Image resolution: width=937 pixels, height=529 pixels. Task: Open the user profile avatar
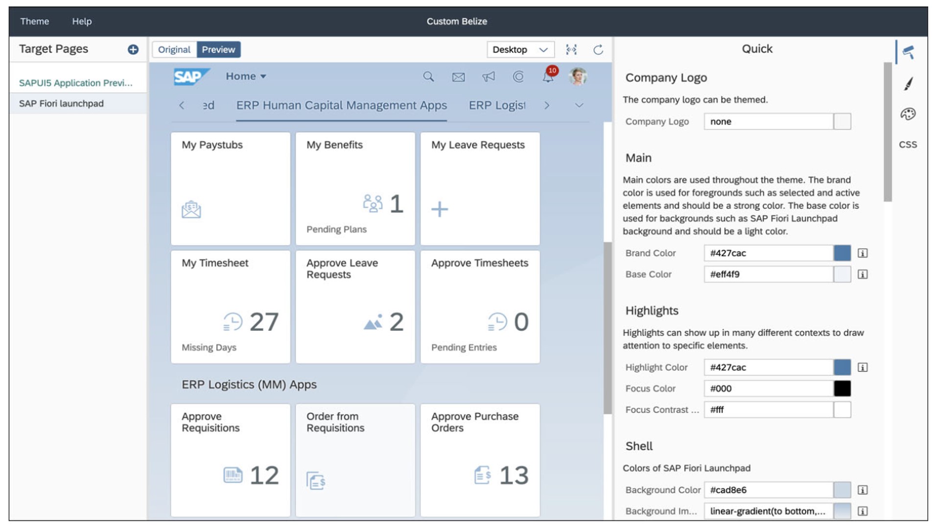578,76
